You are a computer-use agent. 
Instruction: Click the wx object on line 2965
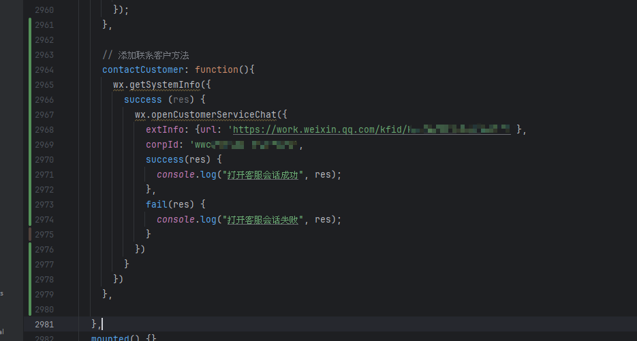pyautogui.click(x=119, y=85)
